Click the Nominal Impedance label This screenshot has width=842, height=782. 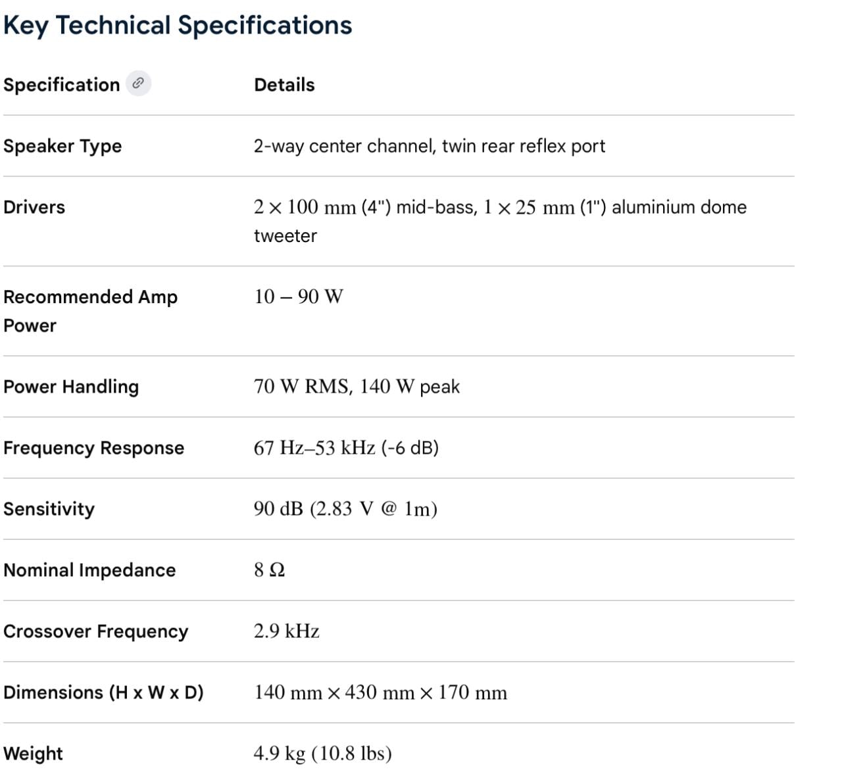89,570
